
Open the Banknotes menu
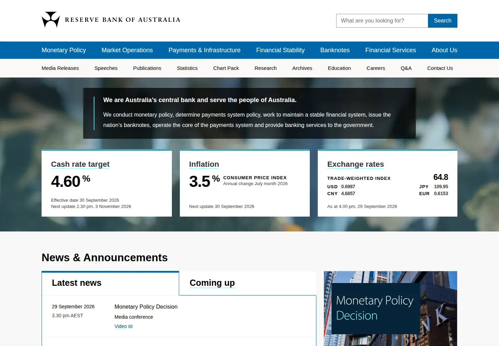(x=335, y=50)
